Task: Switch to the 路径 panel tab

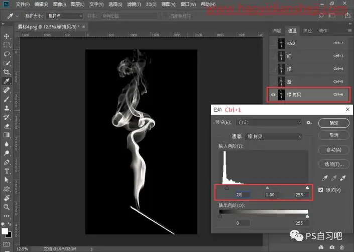Action: coord(307,31)
